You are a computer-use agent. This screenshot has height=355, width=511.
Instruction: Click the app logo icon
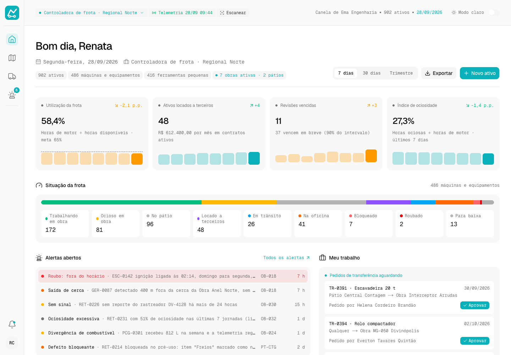[12, 13]
